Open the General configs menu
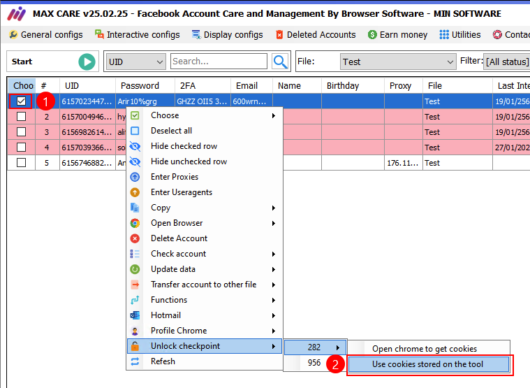 point(46,34)
